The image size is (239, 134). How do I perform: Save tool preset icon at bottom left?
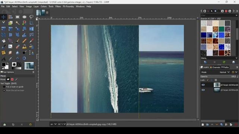tap(4, 124)
